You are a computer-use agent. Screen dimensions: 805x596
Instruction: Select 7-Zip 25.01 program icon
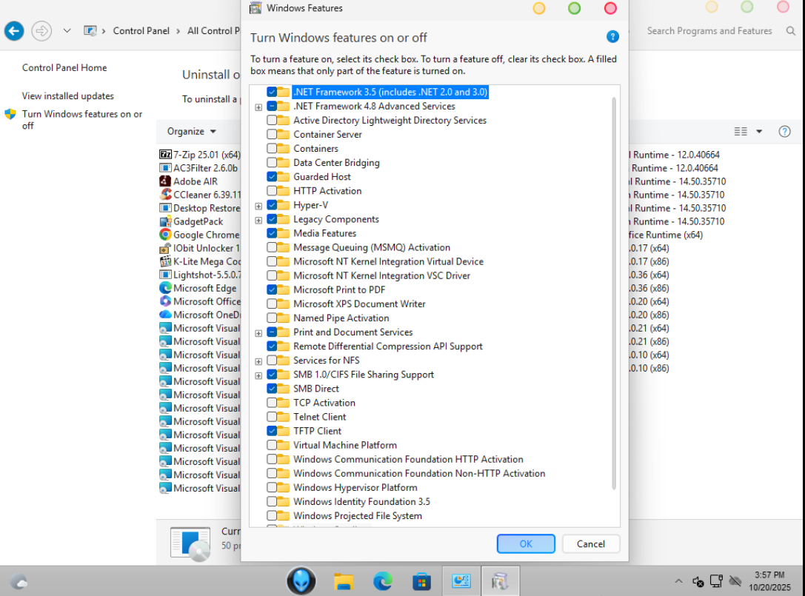165,155
